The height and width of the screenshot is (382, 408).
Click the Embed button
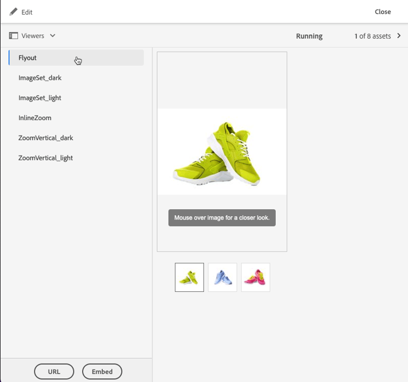102,371
